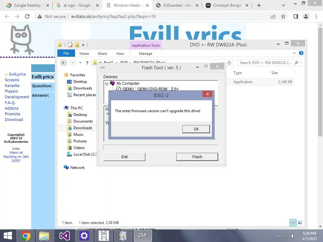Switch Explorer to large icons view
This screenshot has height=242, width=323.
coord(300,222)
